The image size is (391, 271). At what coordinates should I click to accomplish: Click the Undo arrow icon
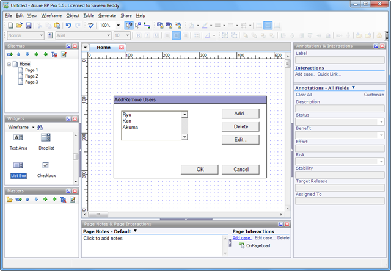[x=68, y=25]
